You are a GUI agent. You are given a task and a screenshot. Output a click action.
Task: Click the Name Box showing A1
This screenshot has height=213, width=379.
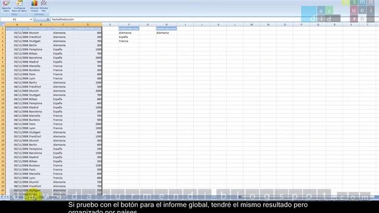pos(15,20)
